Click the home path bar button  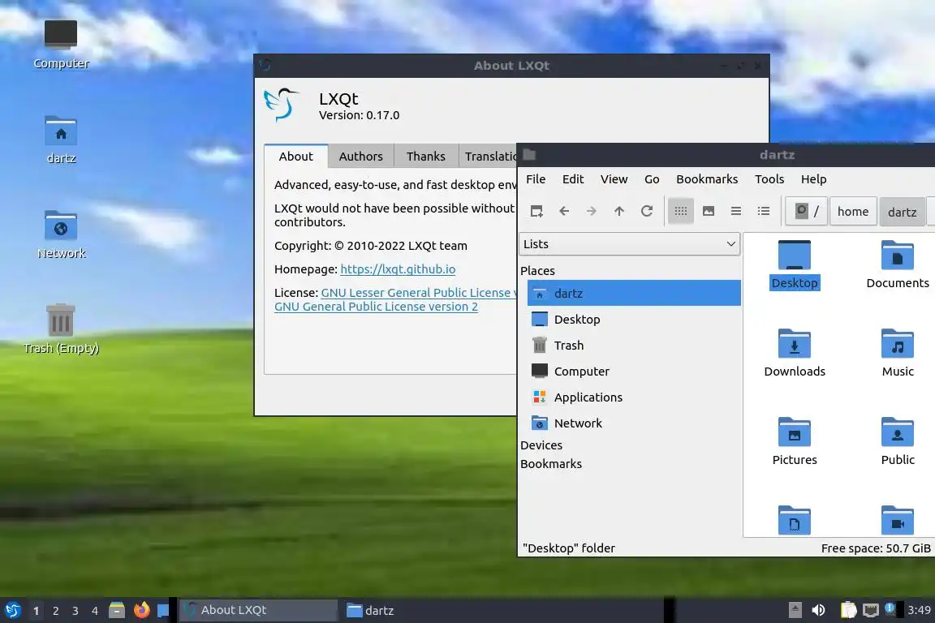(853, 211)
